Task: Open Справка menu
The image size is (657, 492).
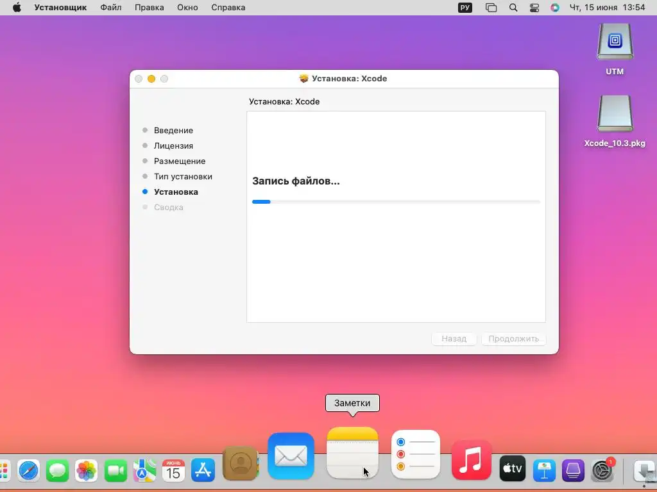Action: [228, 8]
